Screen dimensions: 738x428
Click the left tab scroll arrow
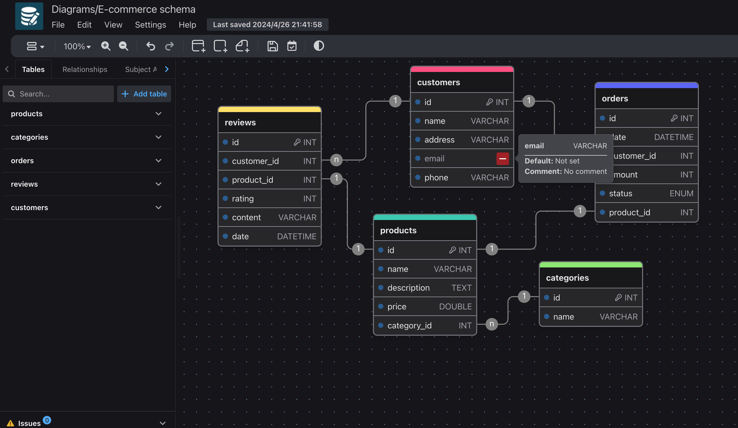[7, 69]
